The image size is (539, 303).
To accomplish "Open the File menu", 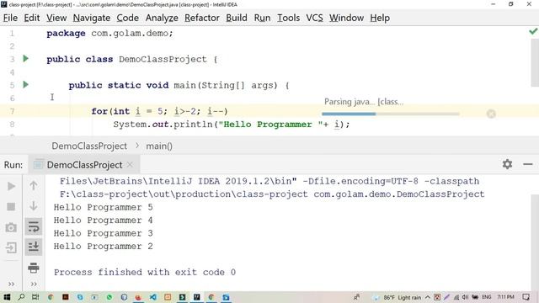I will point(10,18).
